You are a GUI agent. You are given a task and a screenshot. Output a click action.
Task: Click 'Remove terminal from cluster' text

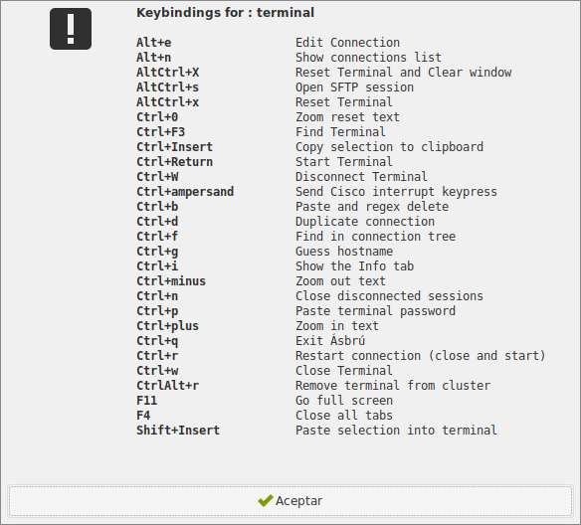(393, 386)
